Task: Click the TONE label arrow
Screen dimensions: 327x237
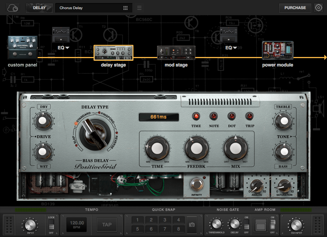Action: point(291,137)
